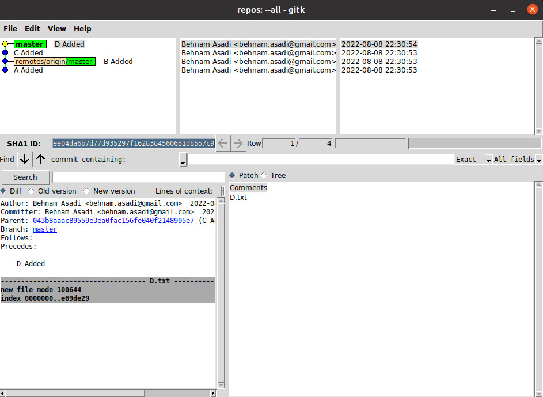This screenshot has width=543, height=397.
Task: Click the yellow commit node for master
Action: coord(5,44)
